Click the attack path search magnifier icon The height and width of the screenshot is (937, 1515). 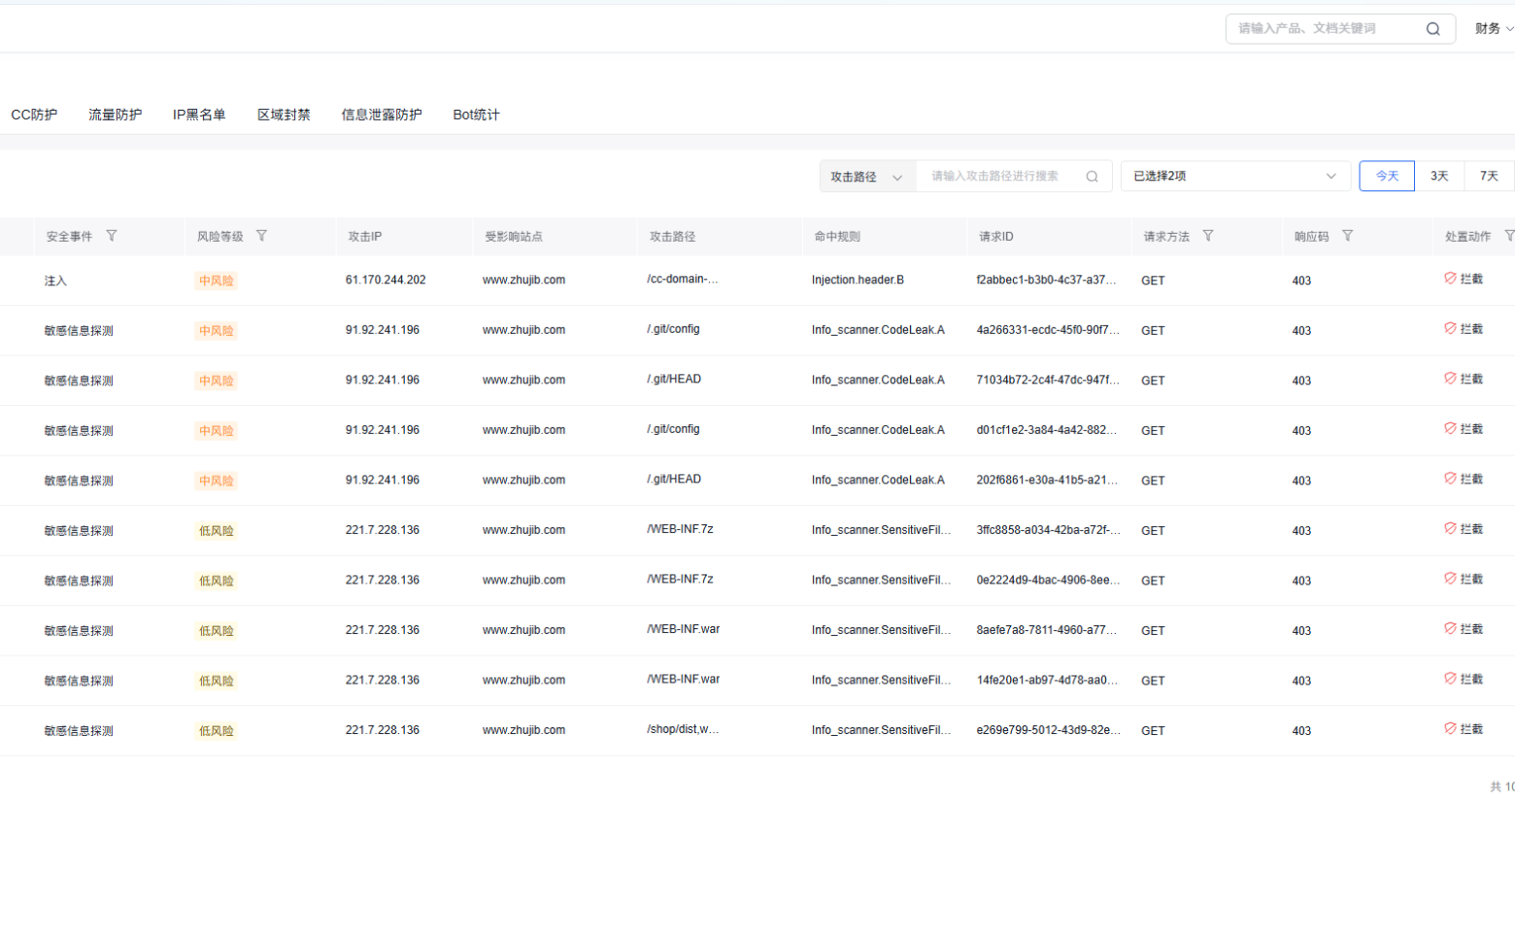[x=1093, y=177]
